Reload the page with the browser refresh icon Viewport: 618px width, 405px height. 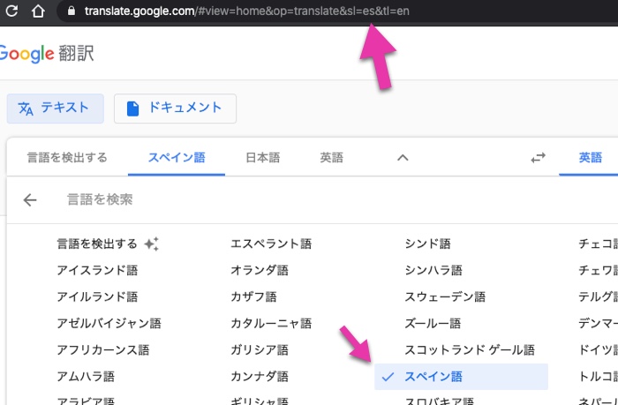11,11
